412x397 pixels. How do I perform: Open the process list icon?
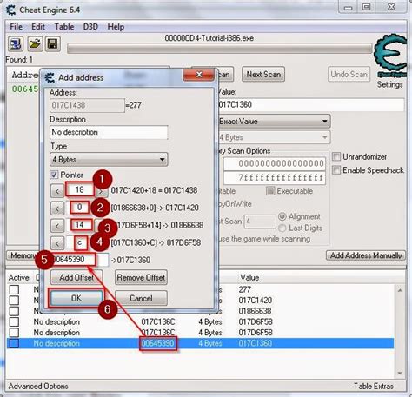[x=16, y=44]
